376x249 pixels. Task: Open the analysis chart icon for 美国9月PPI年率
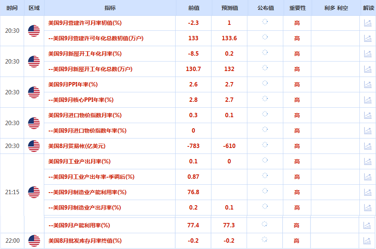[x=368, y=85]
